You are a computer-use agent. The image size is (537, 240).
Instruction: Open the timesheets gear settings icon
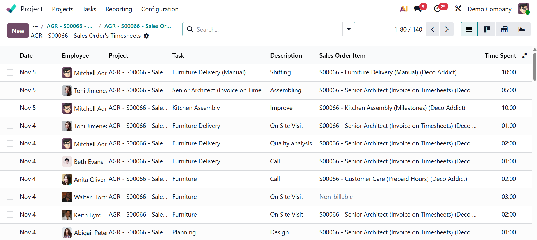pyautogui.click(x=146, y=36)
